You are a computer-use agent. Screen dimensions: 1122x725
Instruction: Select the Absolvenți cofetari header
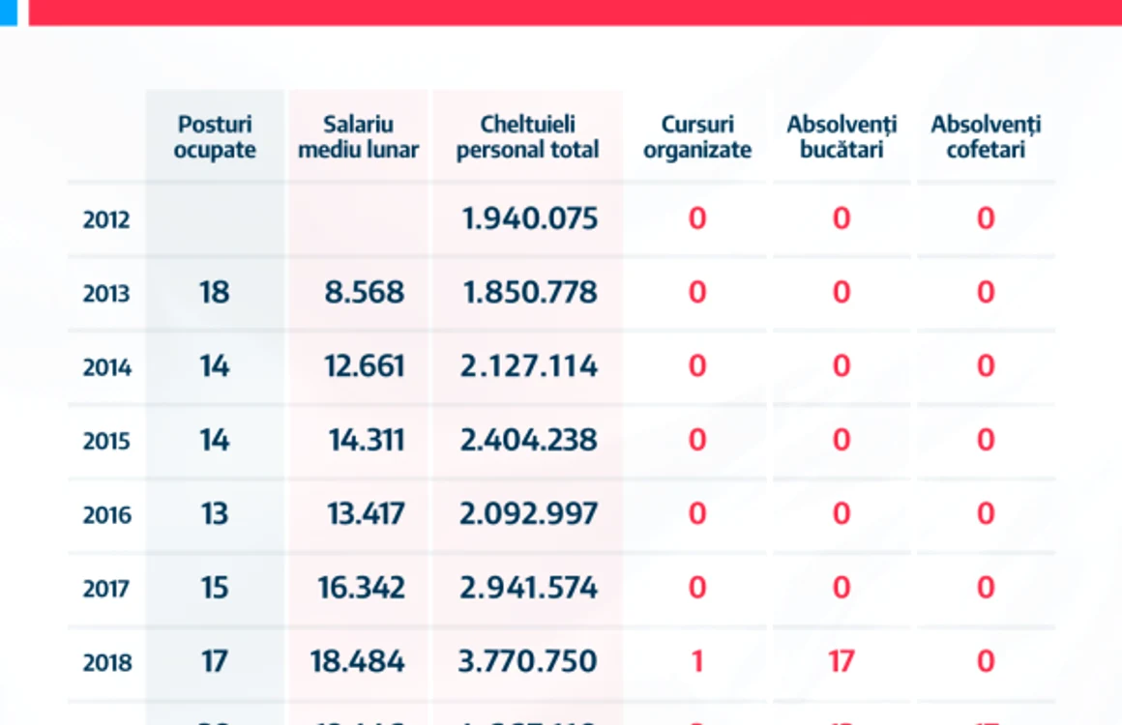tap(986, 136)
